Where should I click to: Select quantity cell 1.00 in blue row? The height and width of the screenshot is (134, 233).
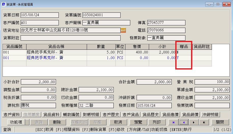point(101,58)
